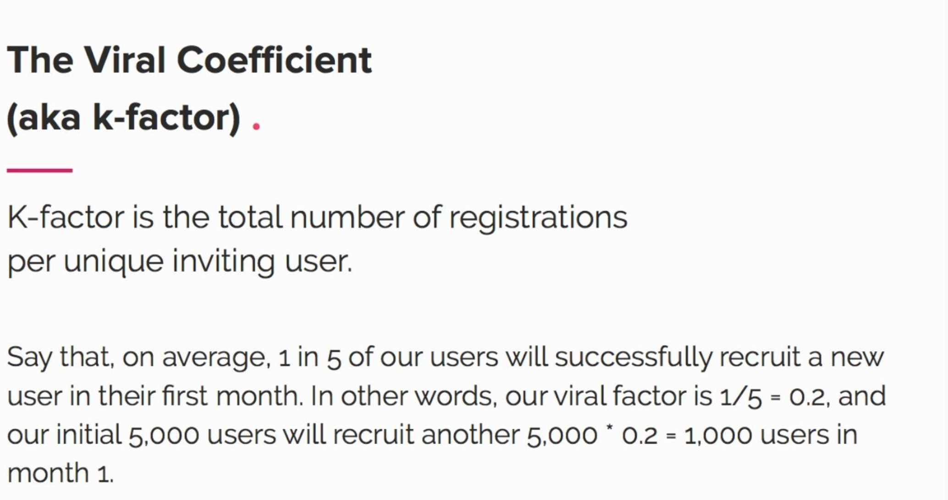Select the word 'K-factor' starting the definition
Viewport: 948px width, 500px height.
point(66,217)
